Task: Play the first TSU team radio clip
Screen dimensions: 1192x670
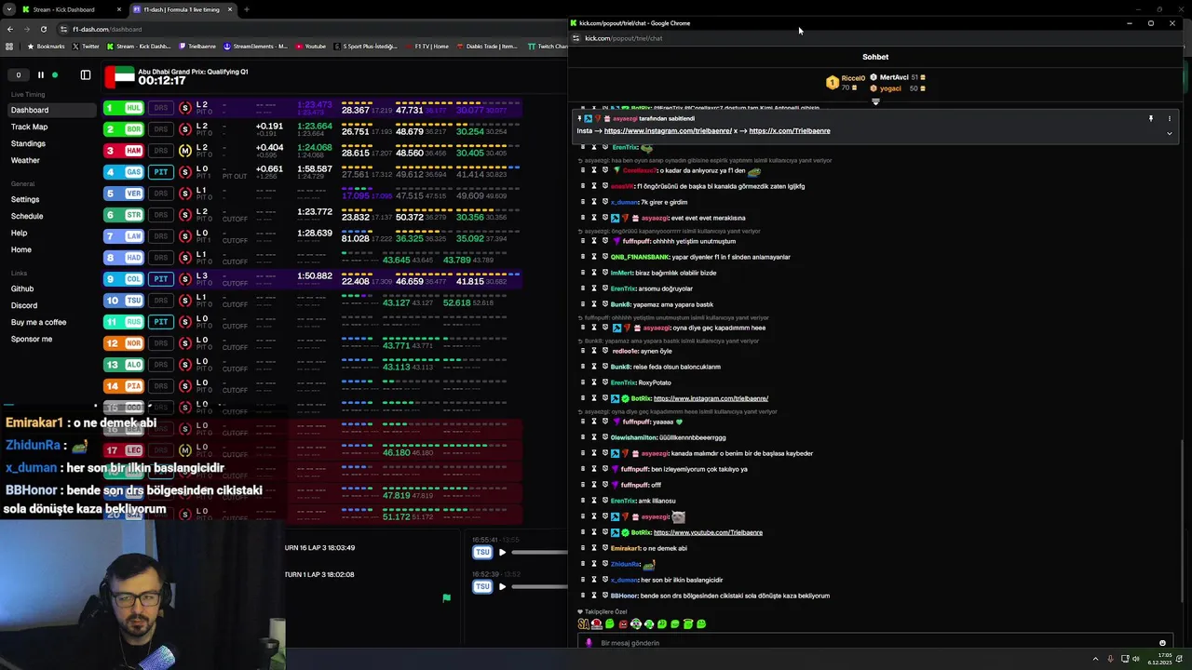Action: 502,553
